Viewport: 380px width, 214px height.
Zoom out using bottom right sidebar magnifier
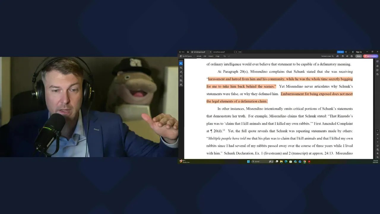coord(377,157)
